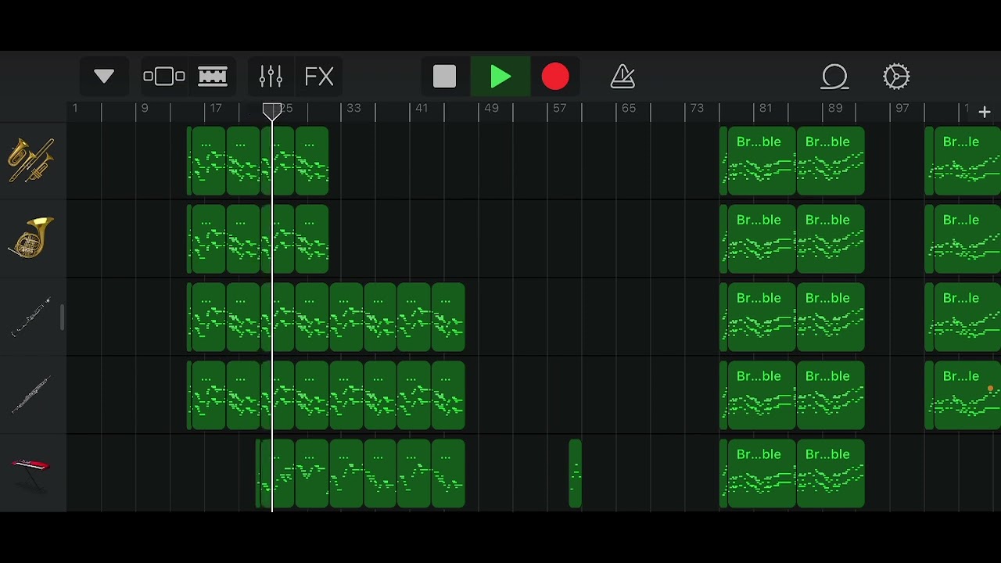Select clarinet track region near bar 89

click(831, 317)
